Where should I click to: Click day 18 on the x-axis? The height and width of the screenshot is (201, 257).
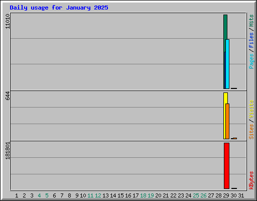tap(143, 195)
